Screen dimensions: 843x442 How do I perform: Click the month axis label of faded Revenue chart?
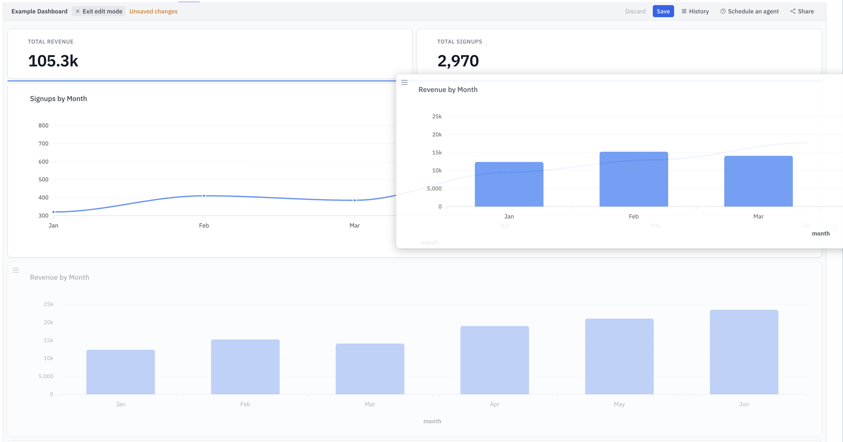click(x=432, y=421)
